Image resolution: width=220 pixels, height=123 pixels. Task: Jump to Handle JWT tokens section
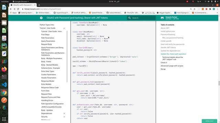pos(168,47)
